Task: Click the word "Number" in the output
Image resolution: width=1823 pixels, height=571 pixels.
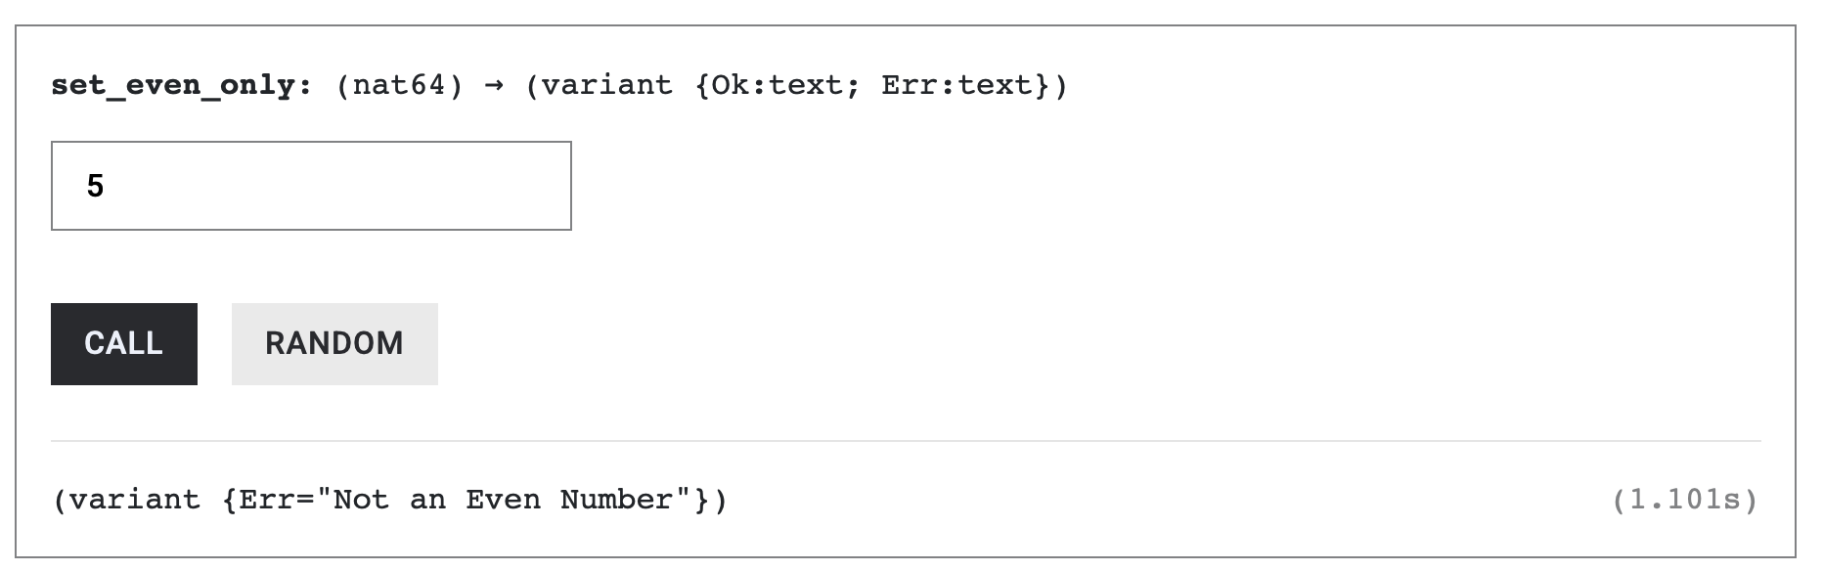Action: click(616, 501)
